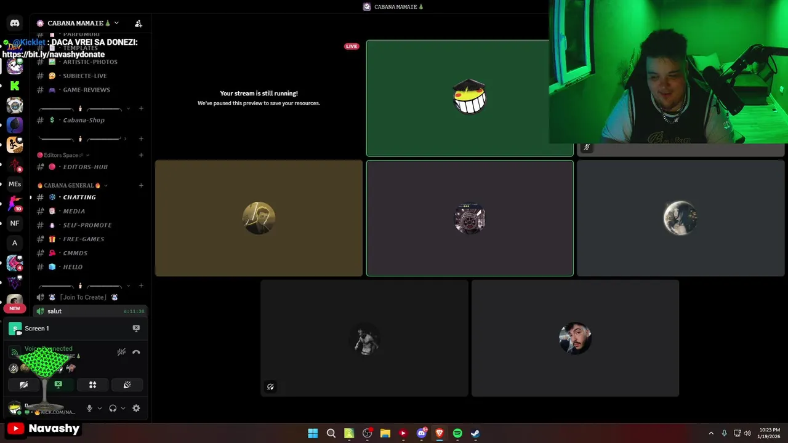Click the paused stream preview tile
This screenshot has width=788, height=443.
[x=259, y=98]
